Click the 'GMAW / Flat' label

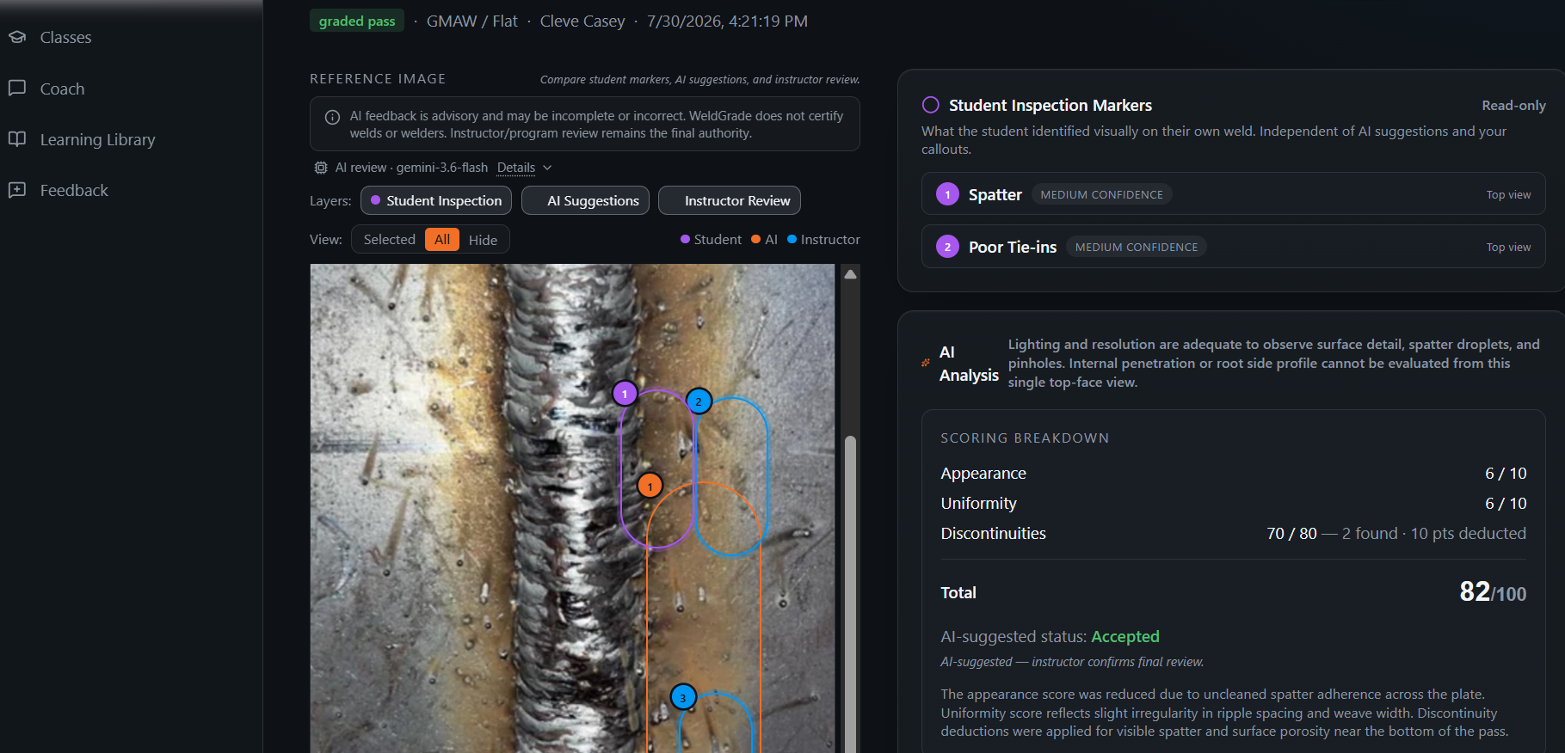pos(472,21)
